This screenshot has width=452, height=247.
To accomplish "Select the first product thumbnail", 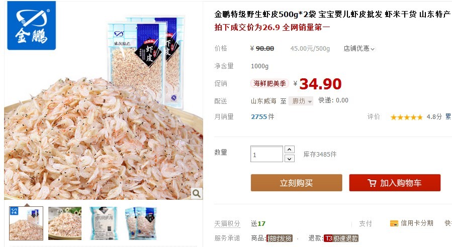I will click(26, 223).
